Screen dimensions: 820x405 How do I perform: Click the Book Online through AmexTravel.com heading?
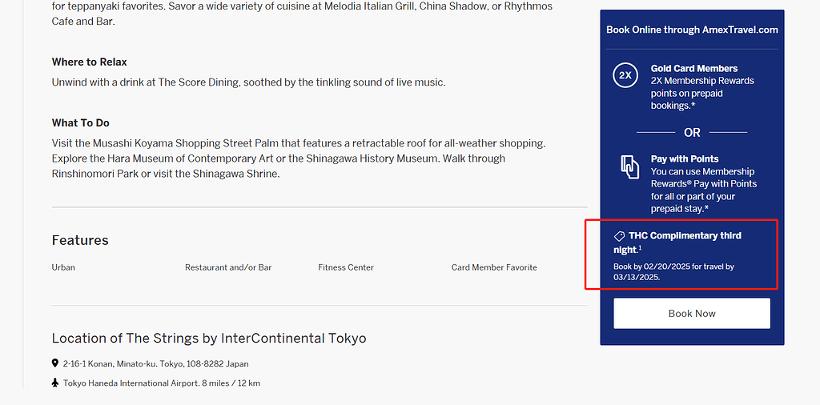pyautogui.click(x=692, y=30)
